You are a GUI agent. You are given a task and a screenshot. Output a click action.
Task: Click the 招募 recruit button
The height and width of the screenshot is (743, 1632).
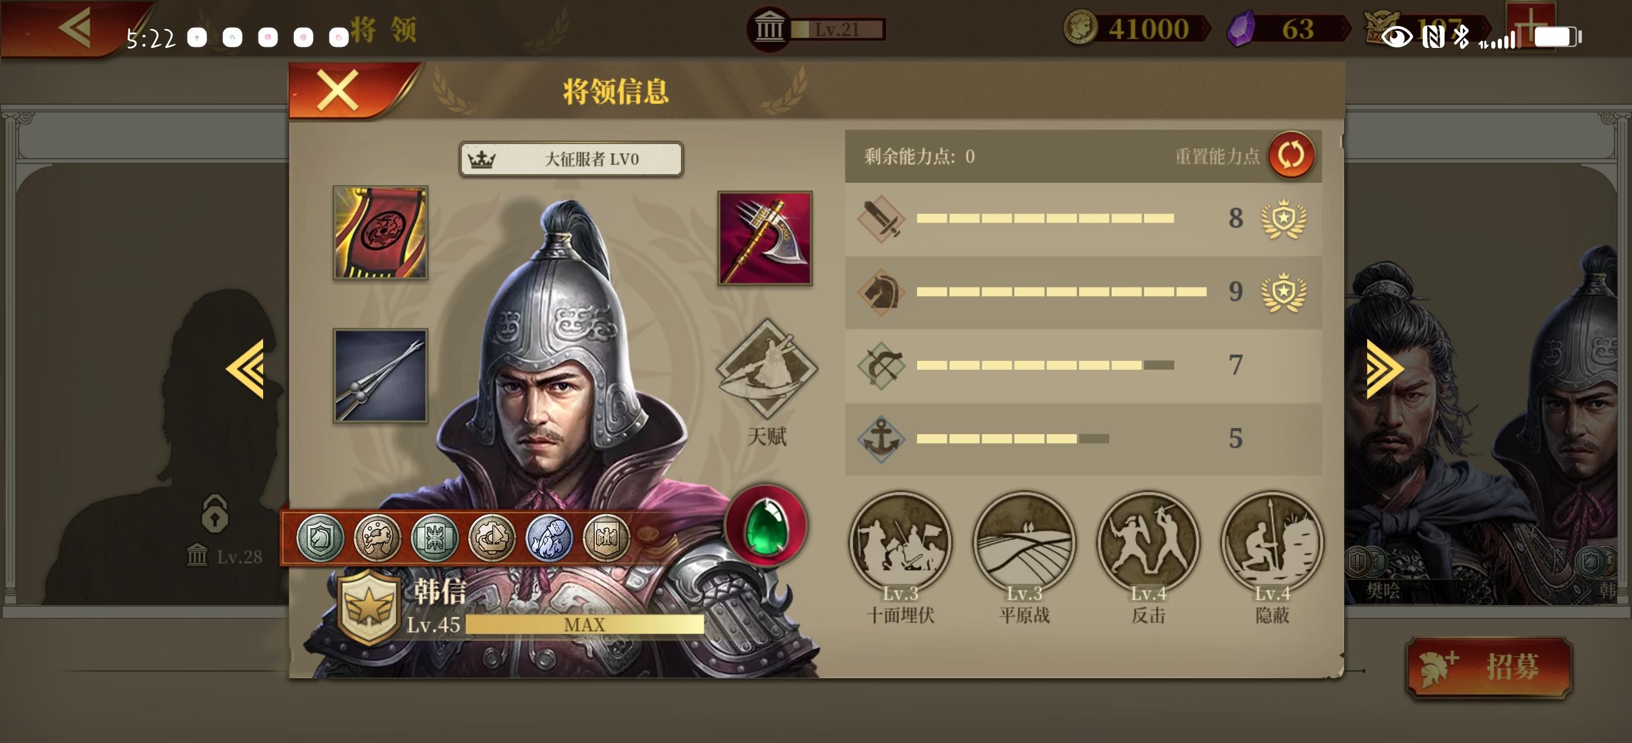point(1488,667)
